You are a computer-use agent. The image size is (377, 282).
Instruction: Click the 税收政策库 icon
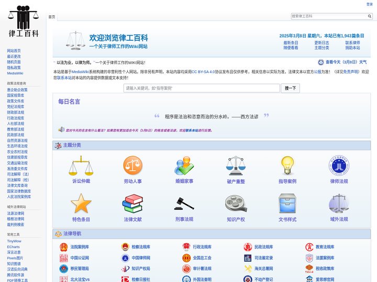309,268
